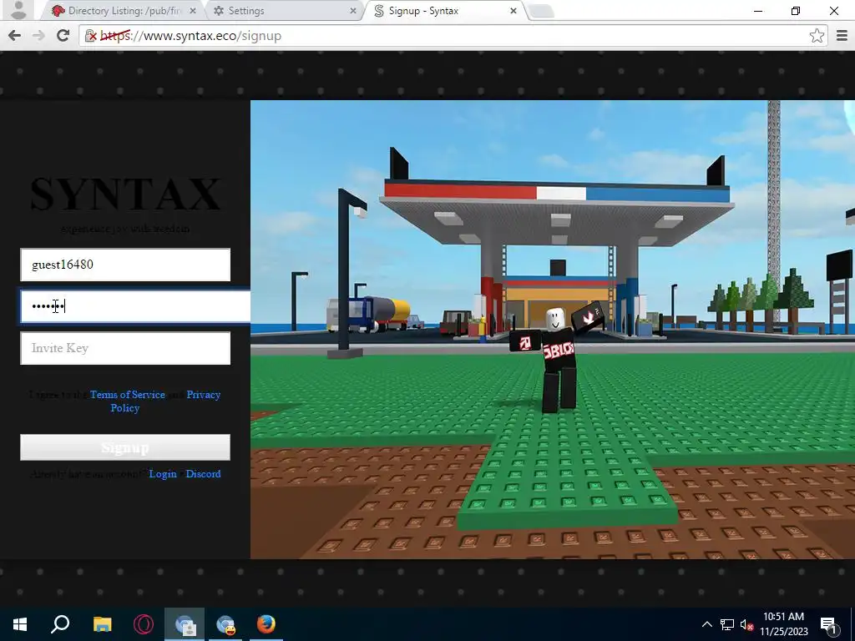Open the Terms of Service link
This screenshot has height=641, width=855.
pyautogui.click(x=128, y=395)
